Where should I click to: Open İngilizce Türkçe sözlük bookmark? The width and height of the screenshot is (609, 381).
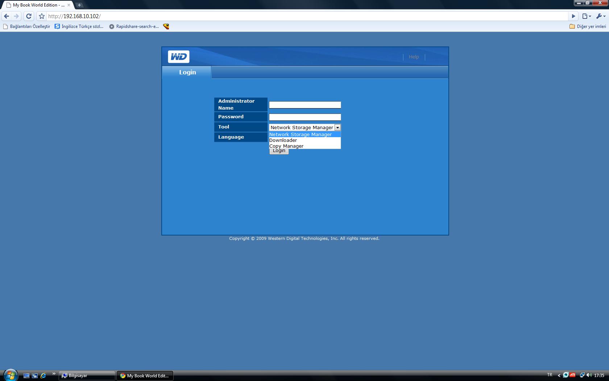click(x=79, y=26)
